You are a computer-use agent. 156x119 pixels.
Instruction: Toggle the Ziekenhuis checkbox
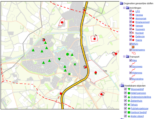click(x=125, y=101)
